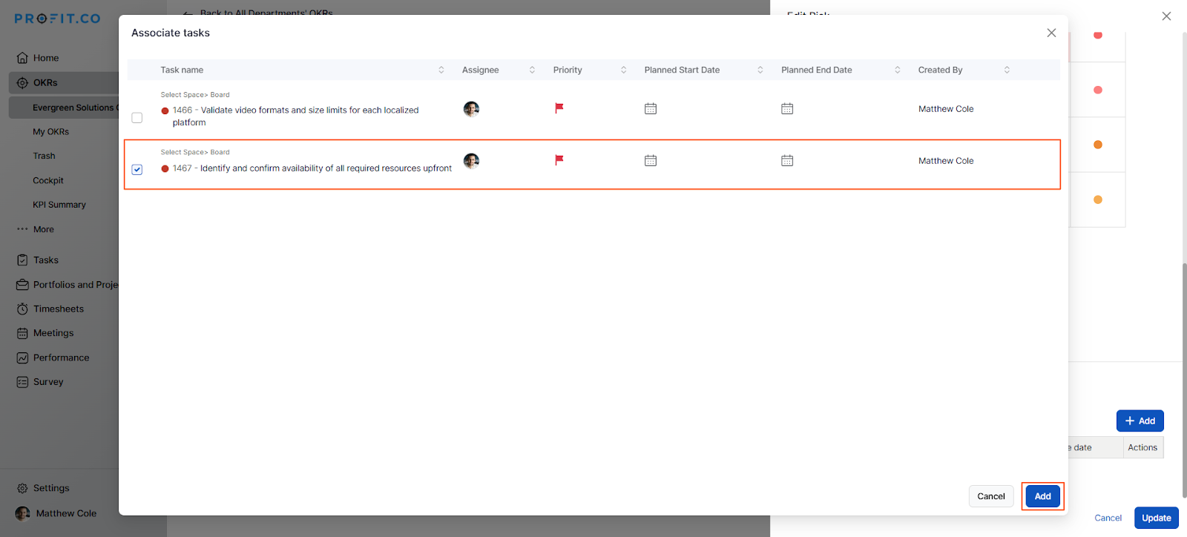Image resolution: width=1187 pixels, height=537 pixels.
Task: Click assignee avatar for task 1467
Action: [471, 161]
